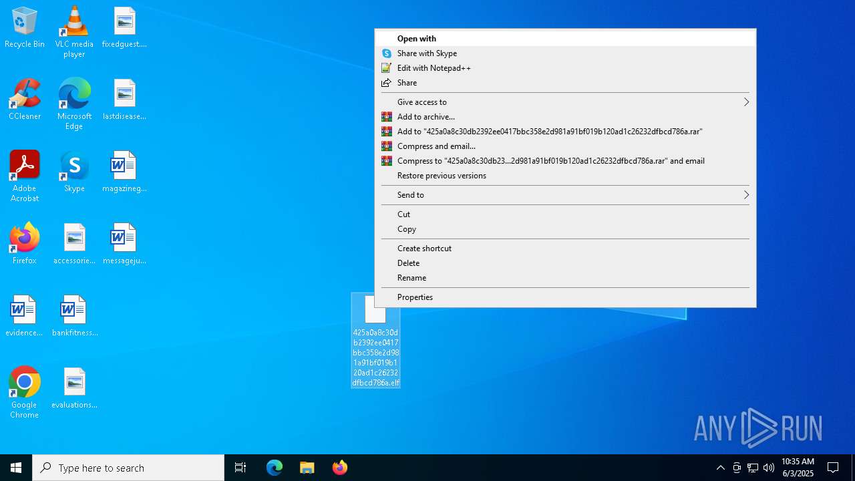Select the lastdisease image file
Viewport: 855px width, 481px height.
124,100
